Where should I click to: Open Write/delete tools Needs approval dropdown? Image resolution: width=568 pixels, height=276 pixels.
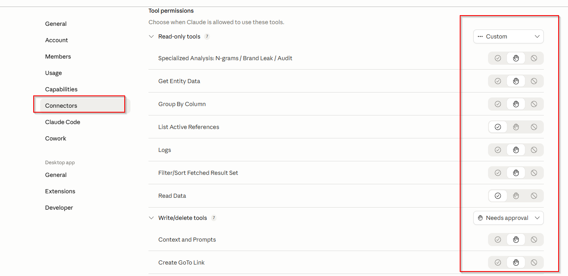coord(508,218)
